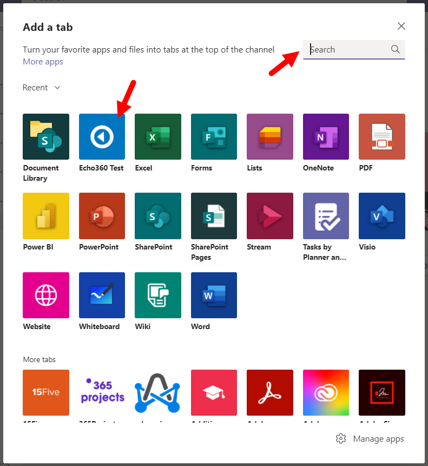Image resolution: width=428 pixels, height=466 pixels.
Task: Click the magnifier search icon
Action: click(396, 49)
